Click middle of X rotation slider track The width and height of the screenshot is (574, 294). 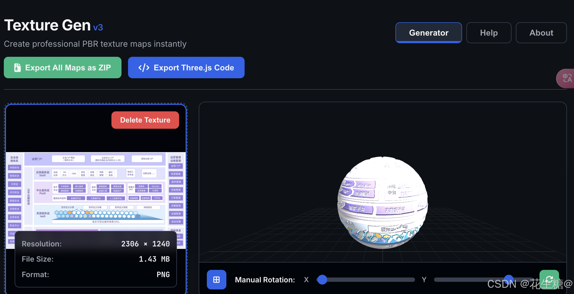click(x=366, y=280)
